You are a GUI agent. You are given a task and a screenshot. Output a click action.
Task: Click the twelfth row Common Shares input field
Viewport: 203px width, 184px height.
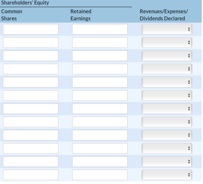click(31, 175)
